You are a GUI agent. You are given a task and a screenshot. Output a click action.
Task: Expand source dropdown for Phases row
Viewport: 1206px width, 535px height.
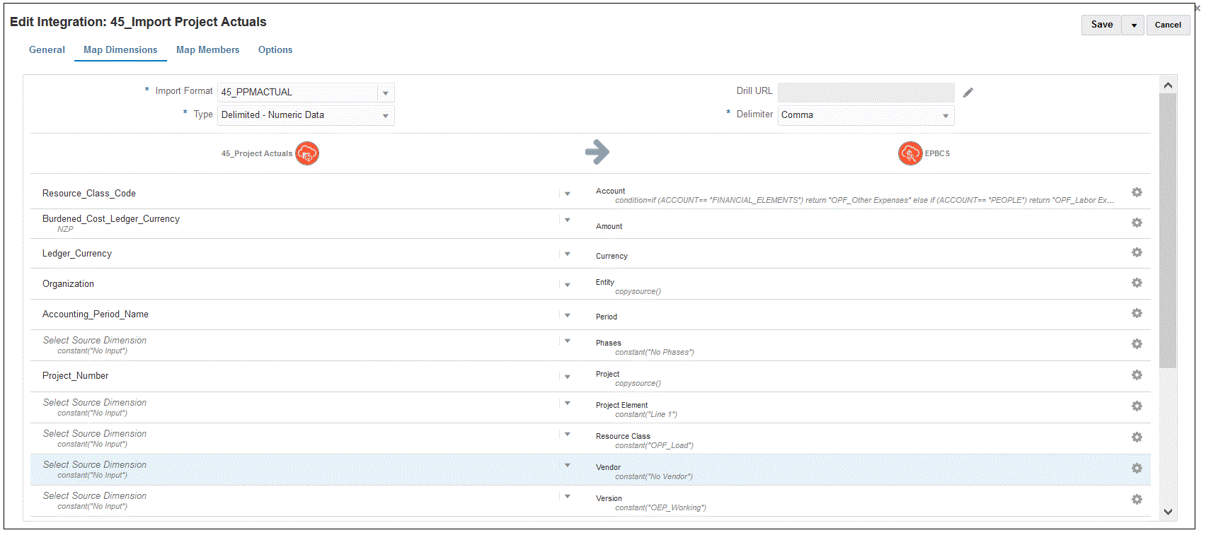(567, 341)
